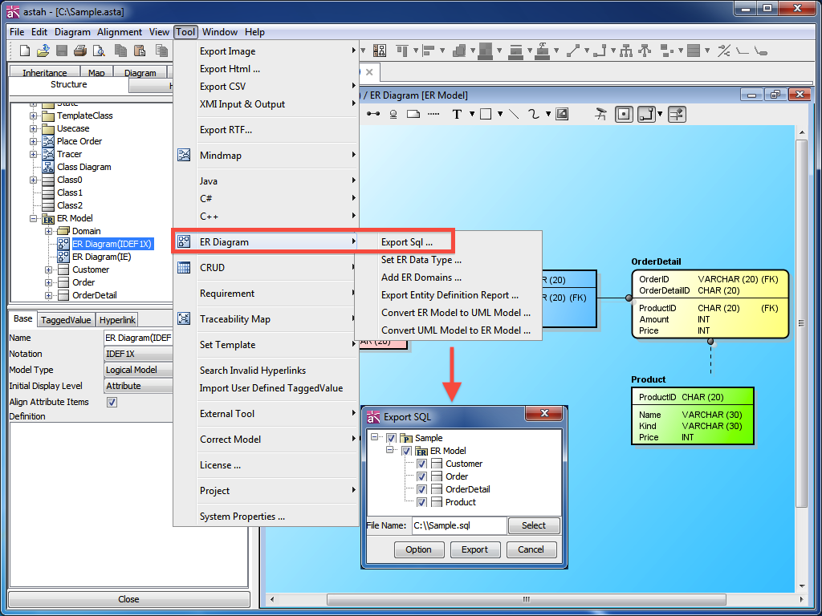Switch to the Inheritance tab
822x616 pixels.
click(45, 73)
